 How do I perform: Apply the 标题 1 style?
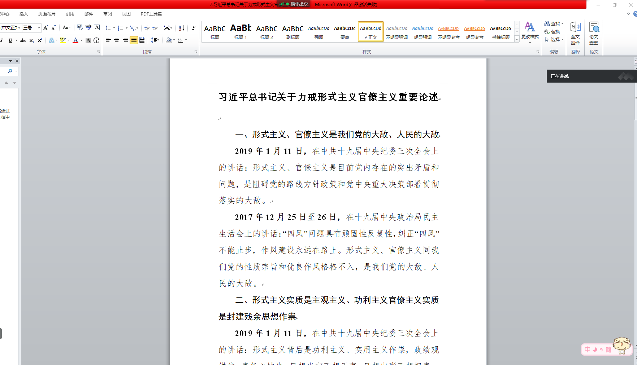click(x=240, y=31)
